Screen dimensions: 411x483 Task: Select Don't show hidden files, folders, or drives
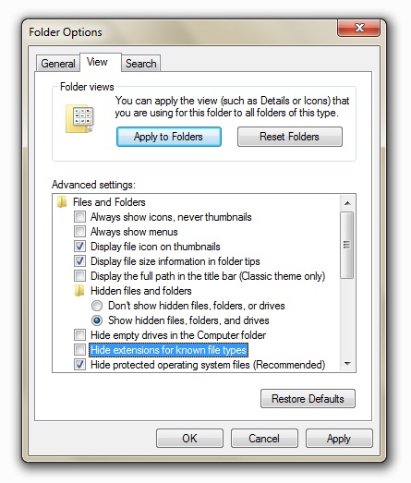[97, 306]
